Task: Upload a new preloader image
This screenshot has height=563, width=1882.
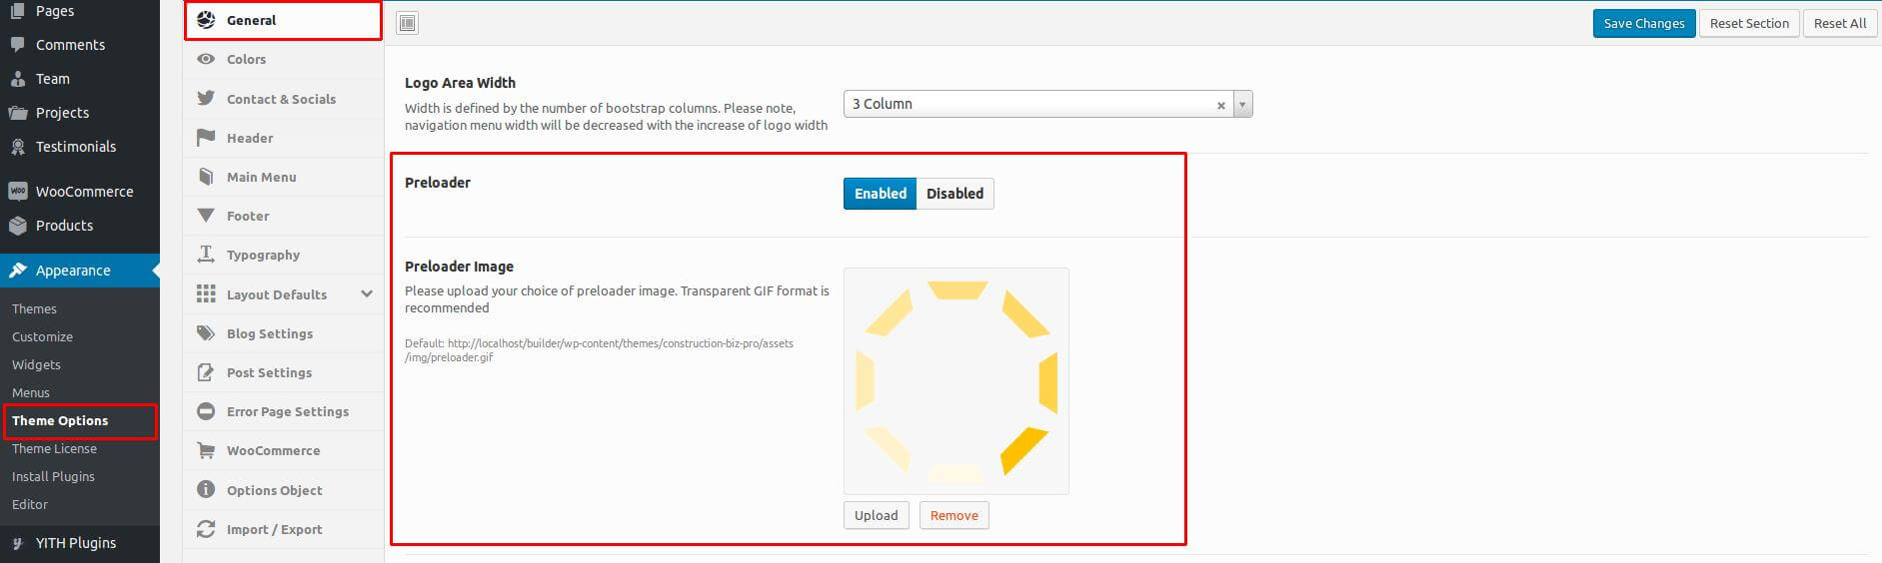Action: pyautogui.click(x=877, y=515)
